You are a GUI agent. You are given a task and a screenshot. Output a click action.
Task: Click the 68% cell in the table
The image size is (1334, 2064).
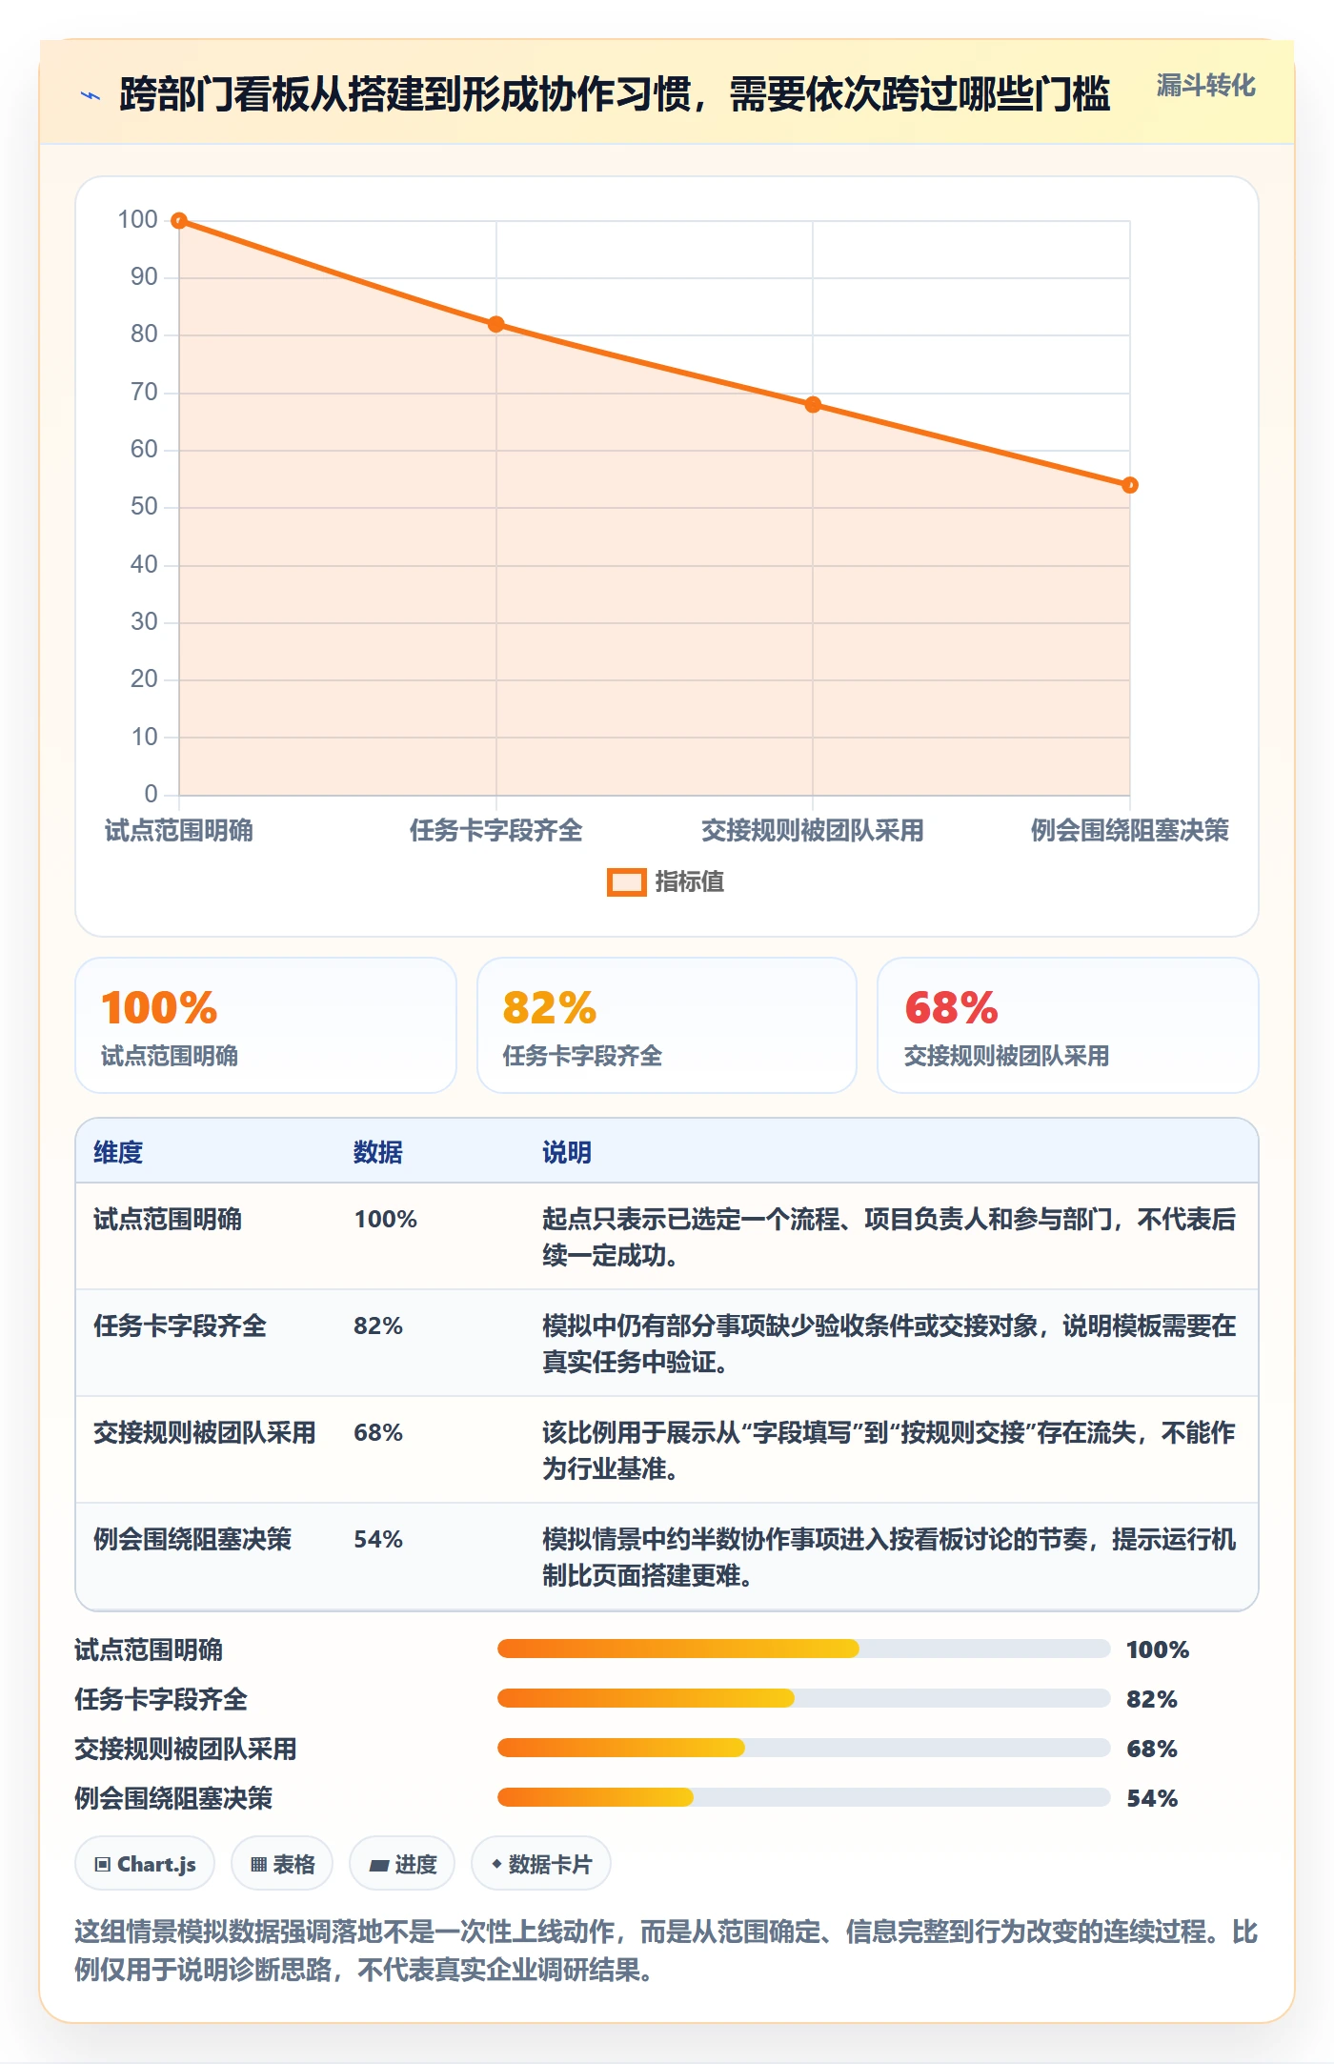pyautogui.click(x=378, y=1432)
